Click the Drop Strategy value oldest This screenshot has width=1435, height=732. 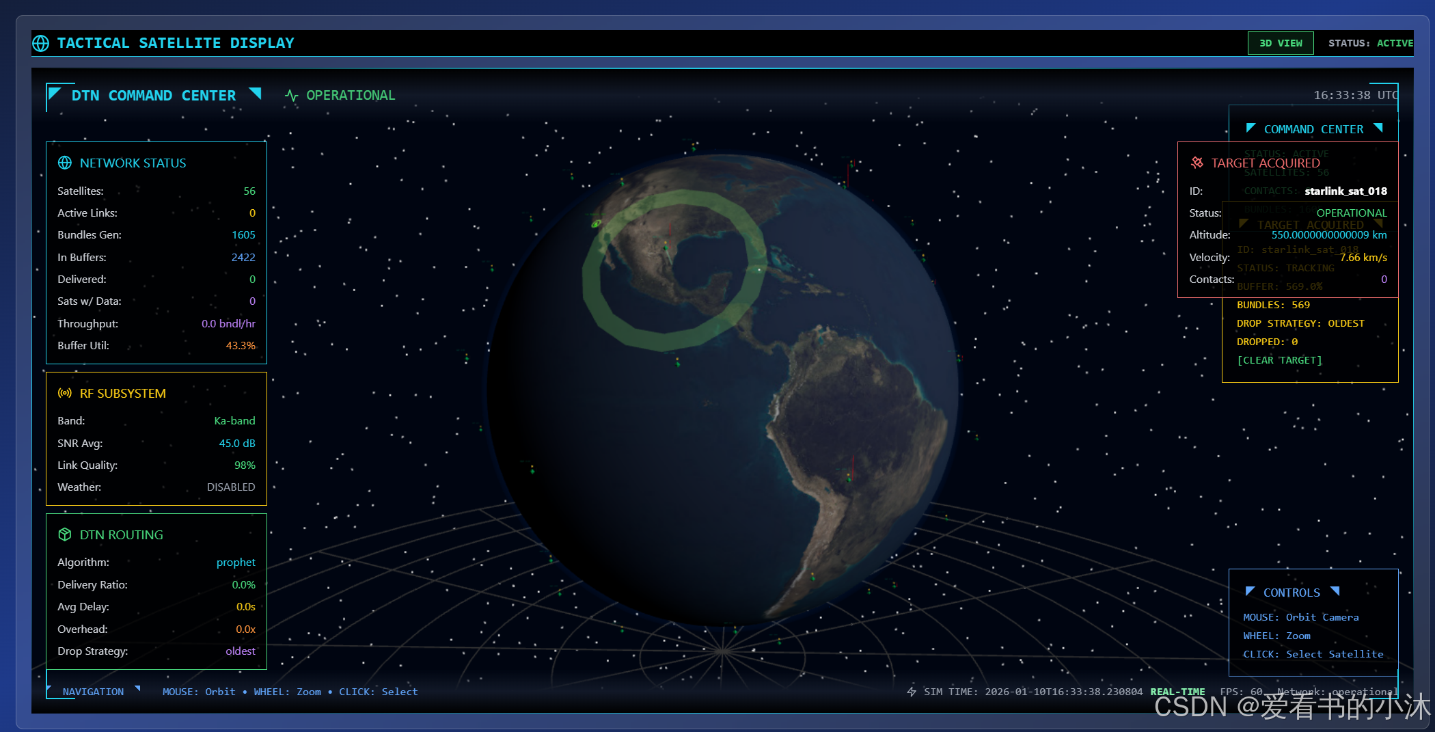[241, 651]
